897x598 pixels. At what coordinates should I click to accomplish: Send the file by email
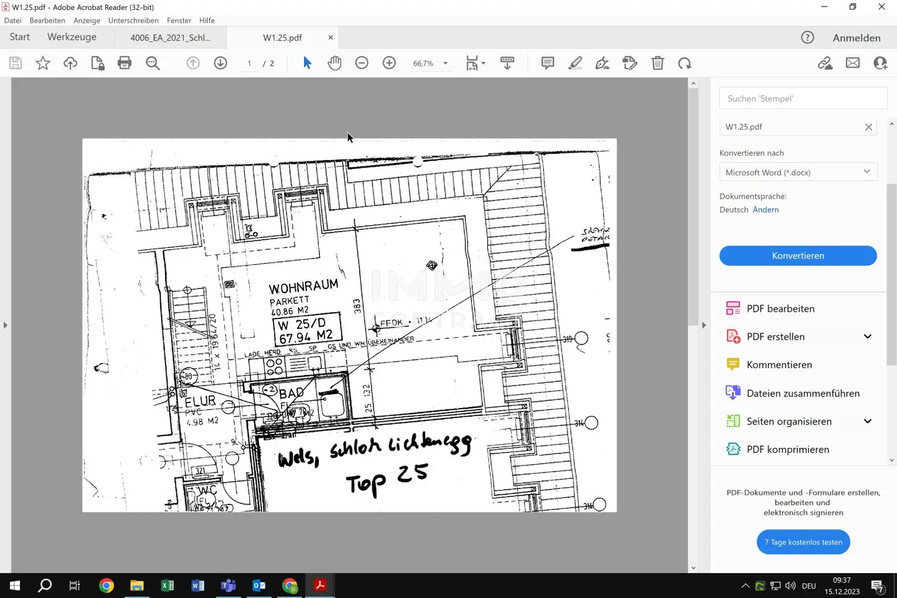[853, 63]
